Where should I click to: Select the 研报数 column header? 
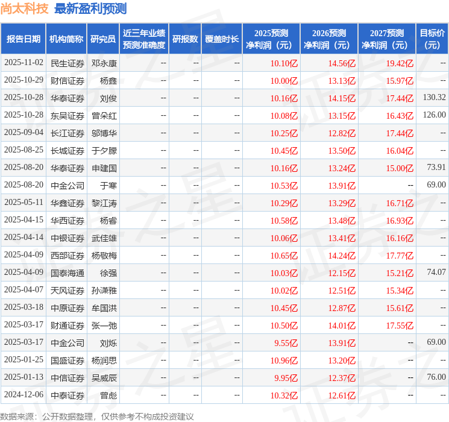click(184, 39)
